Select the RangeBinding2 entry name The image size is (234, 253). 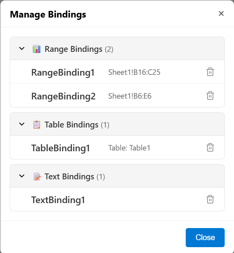pos(63,96)
